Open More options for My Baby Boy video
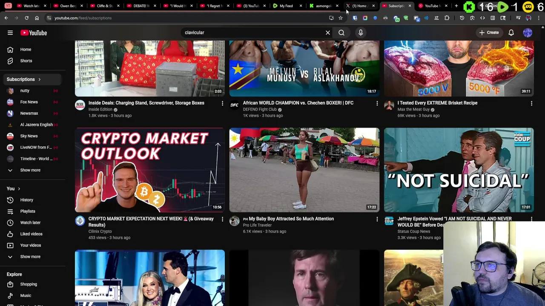This screenshot has height=306, width=545. pos(377,219)
